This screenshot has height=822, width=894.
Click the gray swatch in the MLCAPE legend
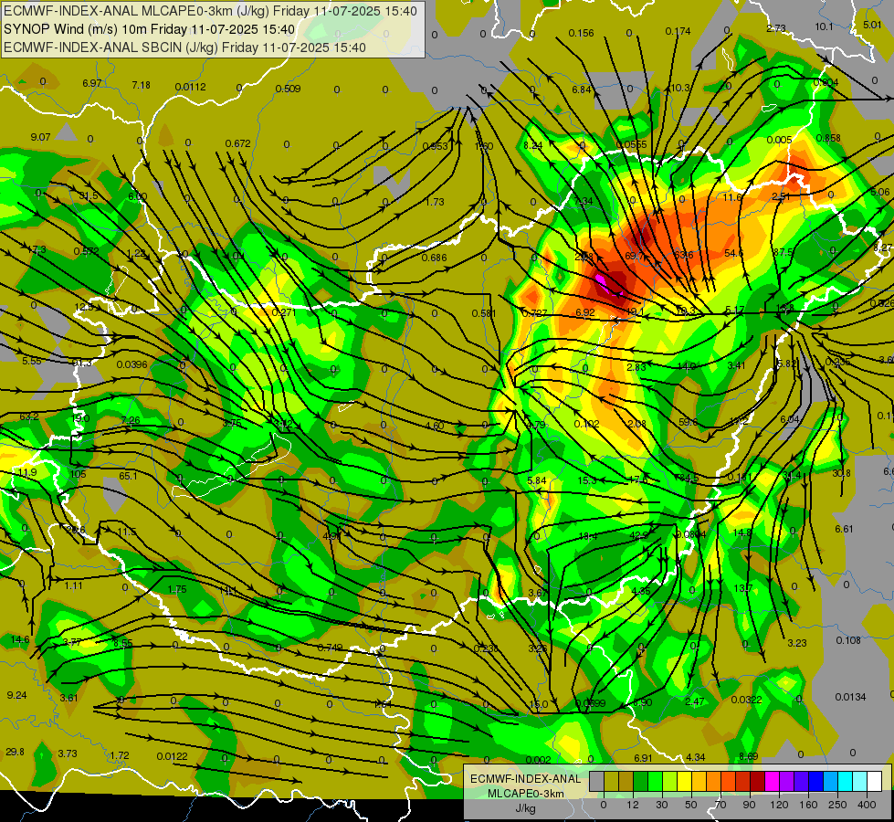click(x=597, y=781)
